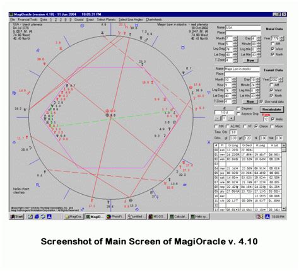
Task: Click Now button in Natal Data
Action: point(250,61)
